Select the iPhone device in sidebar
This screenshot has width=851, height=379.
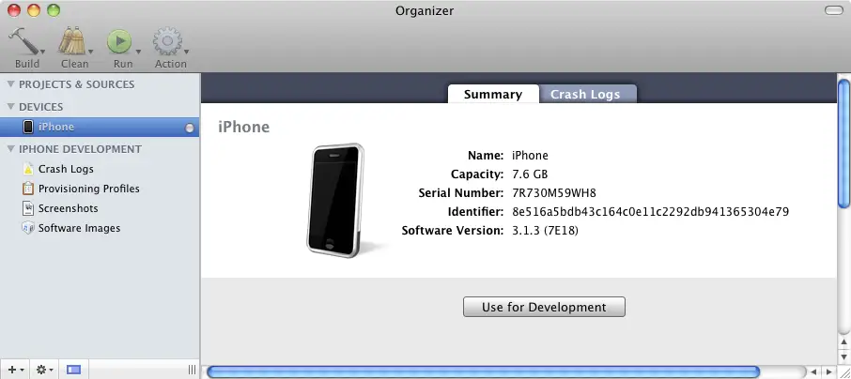[x=100, y=127]
